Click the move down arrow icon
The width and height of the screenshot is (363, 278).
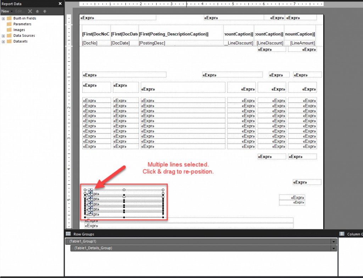tap(45, 11)
